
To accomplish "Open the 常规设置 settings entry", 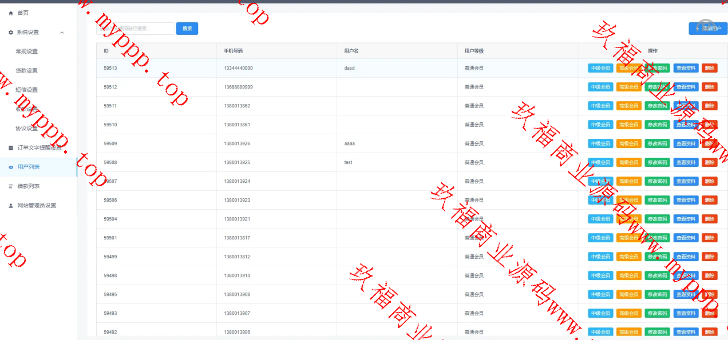I will (27, 51).
